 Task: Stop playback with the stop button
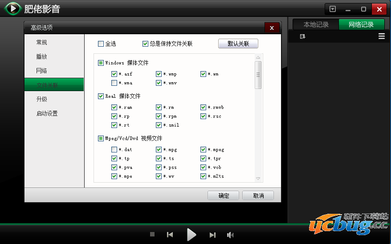(152, 234)
